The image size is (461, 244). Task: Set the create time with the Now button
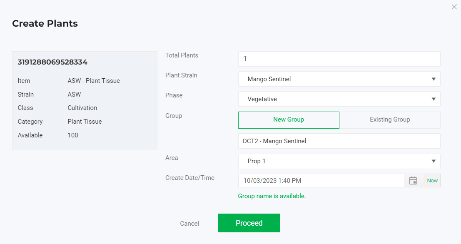(432, 180)
